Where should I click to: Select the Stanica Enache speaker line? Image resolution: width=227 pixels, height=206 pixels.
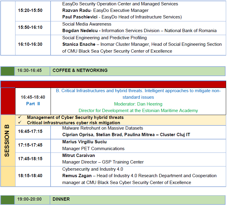pyautogui.click(x=142, y=44)
